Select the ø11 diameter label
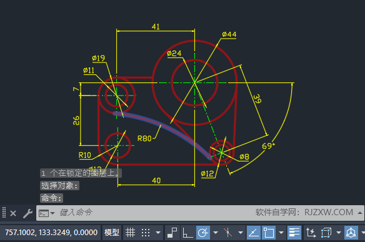 pyautogui.click(x=89, y=70)
